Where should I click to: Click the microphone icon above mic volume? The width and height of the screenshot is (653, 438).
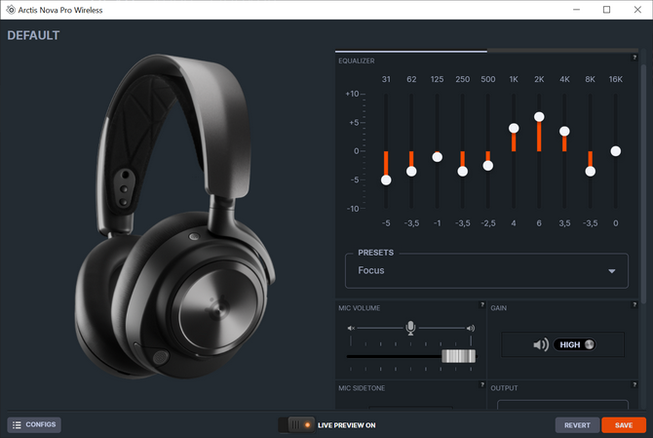tap(410, 328)
